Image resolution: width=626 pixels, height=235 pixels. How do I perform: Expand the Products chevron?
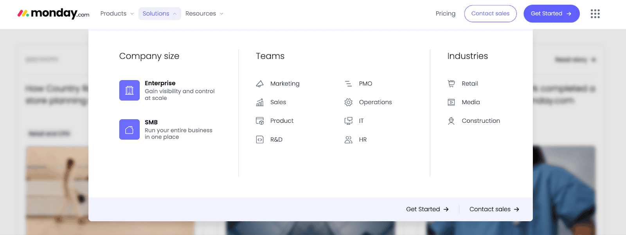pyautogui.click(x=132, y=14)
